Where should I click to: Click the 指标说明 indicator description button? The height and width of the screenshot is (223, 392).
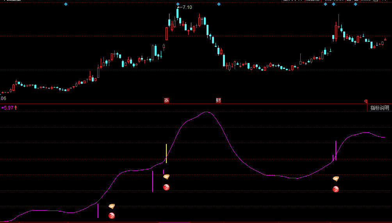click(x=380, y=108)
